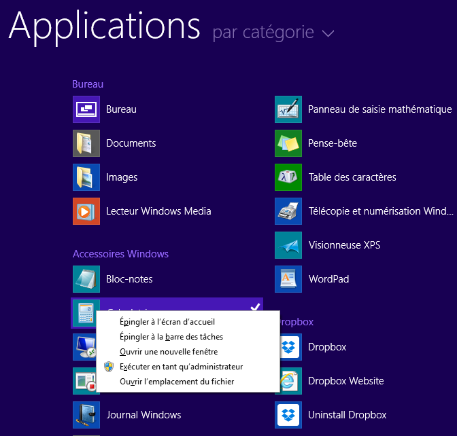Open Table des caractères icon
This screenshot has width=457, height=436.
tap(288, 177)
